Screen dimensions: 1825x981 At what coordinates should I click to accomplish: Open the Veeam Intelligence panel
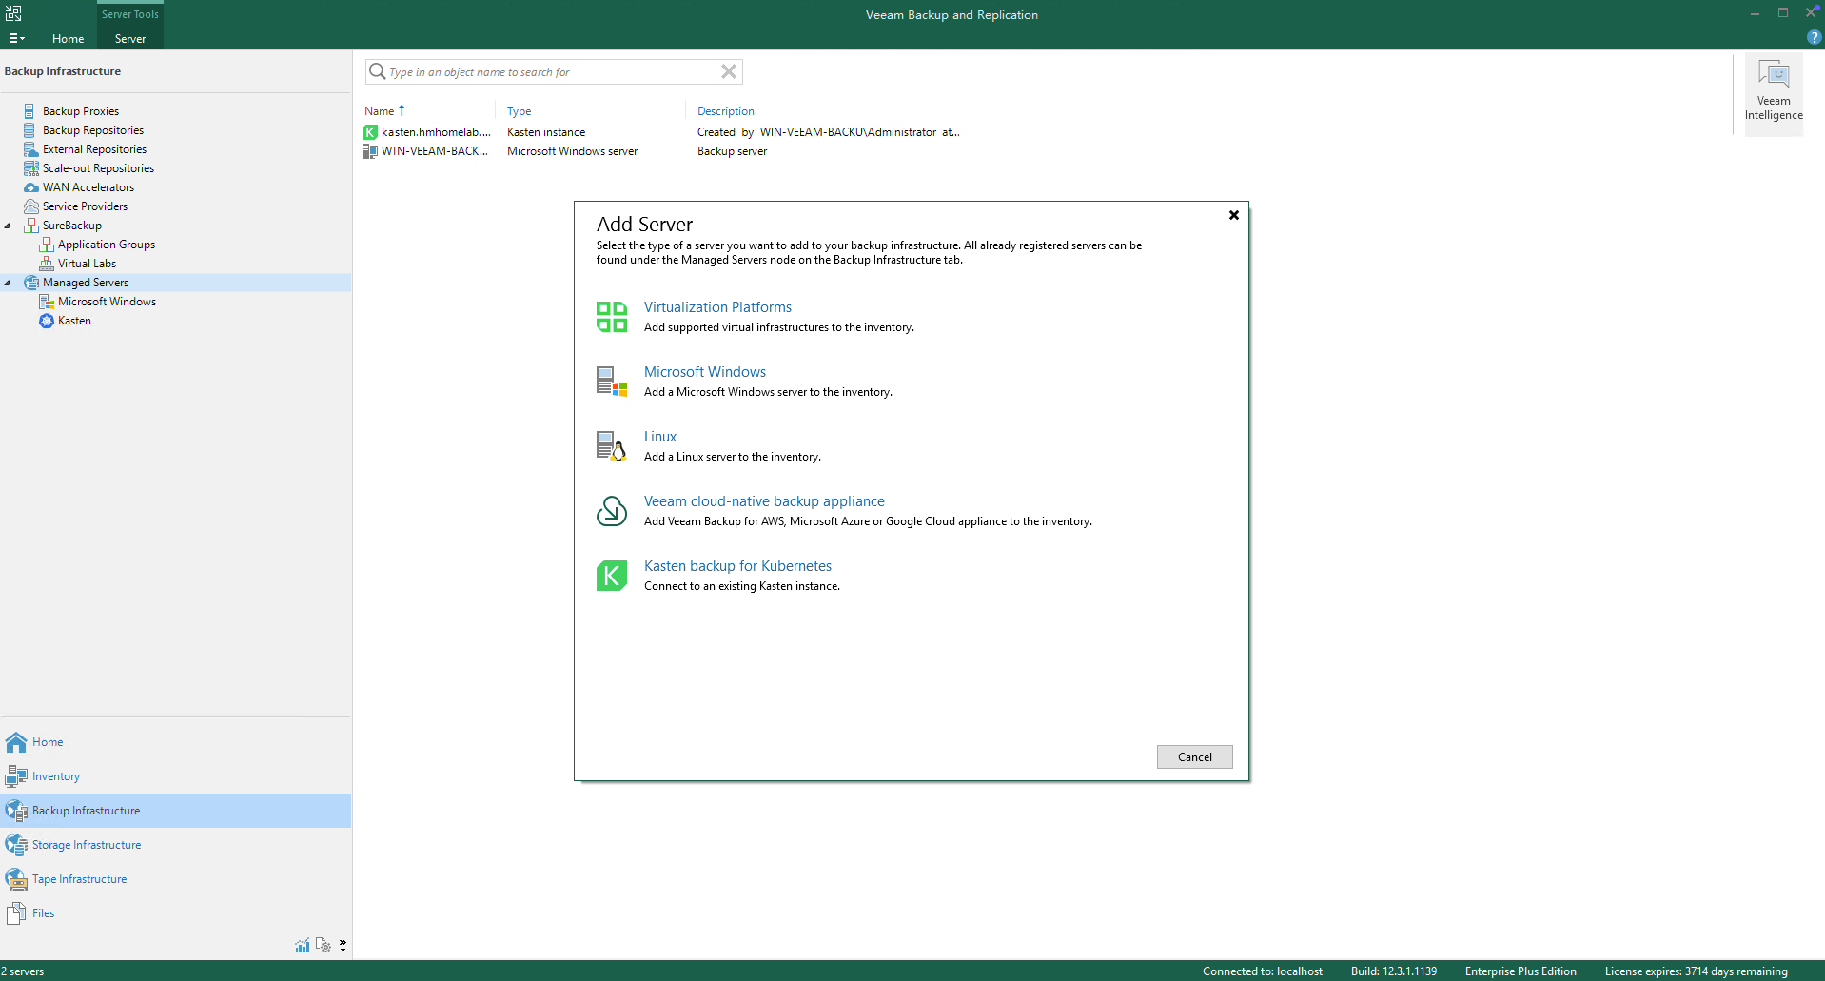(1773, 91)
